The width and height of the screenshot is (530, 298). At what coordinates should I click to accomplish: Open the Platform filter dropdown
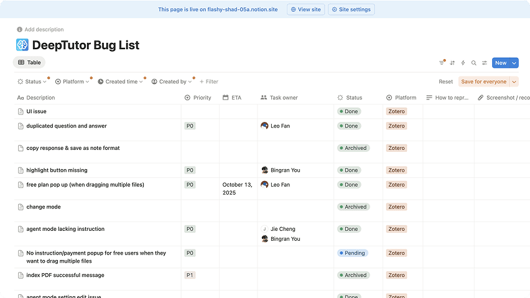(72, 81)
